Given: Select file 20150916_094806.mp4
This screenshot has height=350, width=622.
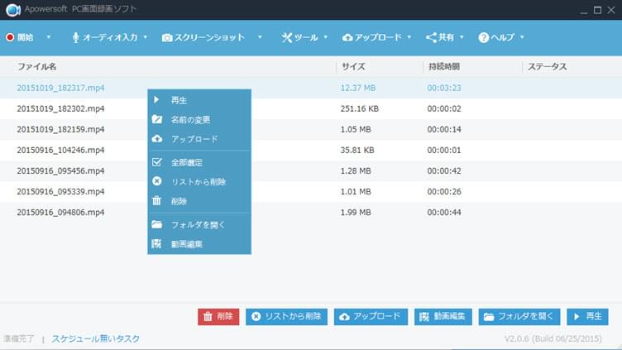Looking at the screenshot, I should [x=60, y=213].
